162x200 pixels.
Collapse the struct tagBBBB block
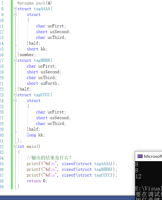[15, 60]
